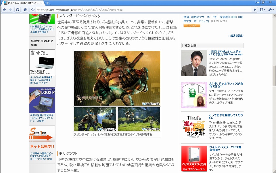
Task: Bookmark this page with the star icon
Action: (33, 10)
